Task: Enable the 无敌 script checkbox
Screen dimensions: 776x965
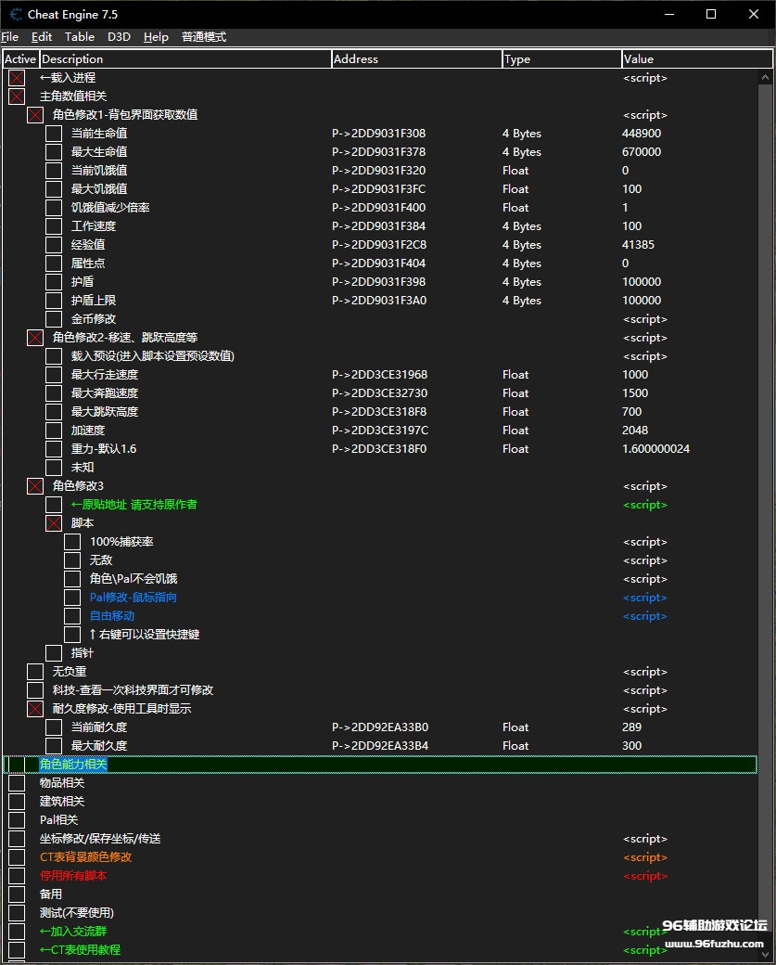Action: coord(72,560)
